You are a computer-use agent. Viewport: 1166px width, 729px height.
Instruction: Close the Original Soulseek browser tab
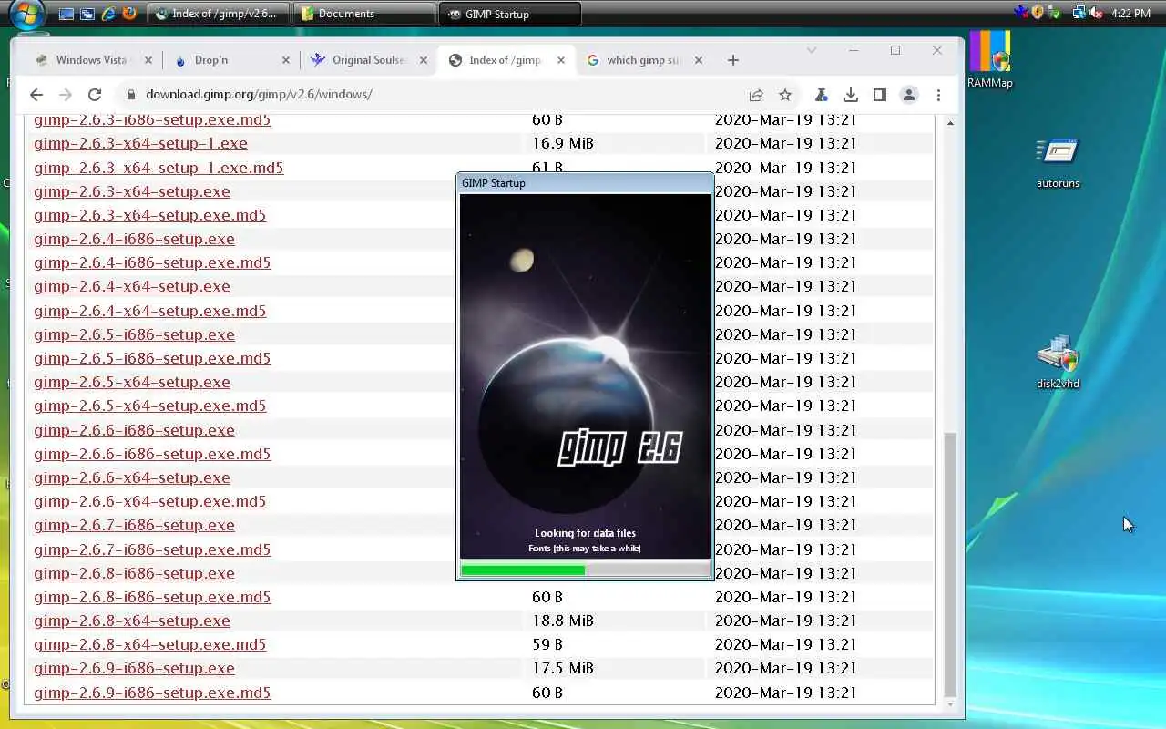[x=423, y=60]
